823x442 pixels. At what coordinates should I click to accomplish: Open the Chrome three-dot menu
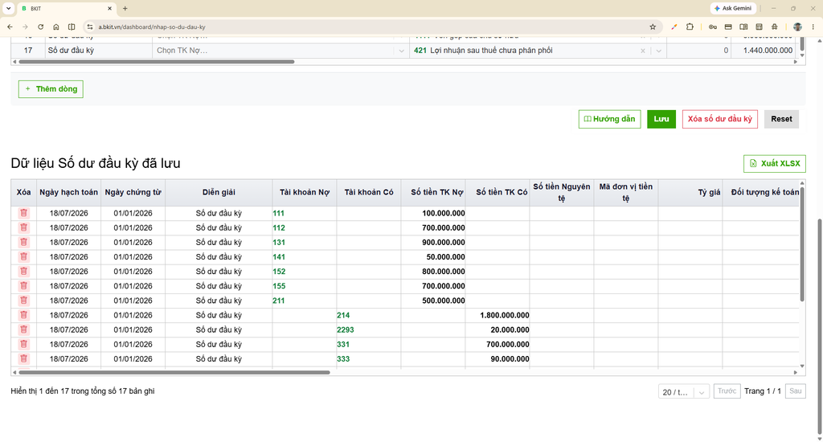(x=813, y=27)
